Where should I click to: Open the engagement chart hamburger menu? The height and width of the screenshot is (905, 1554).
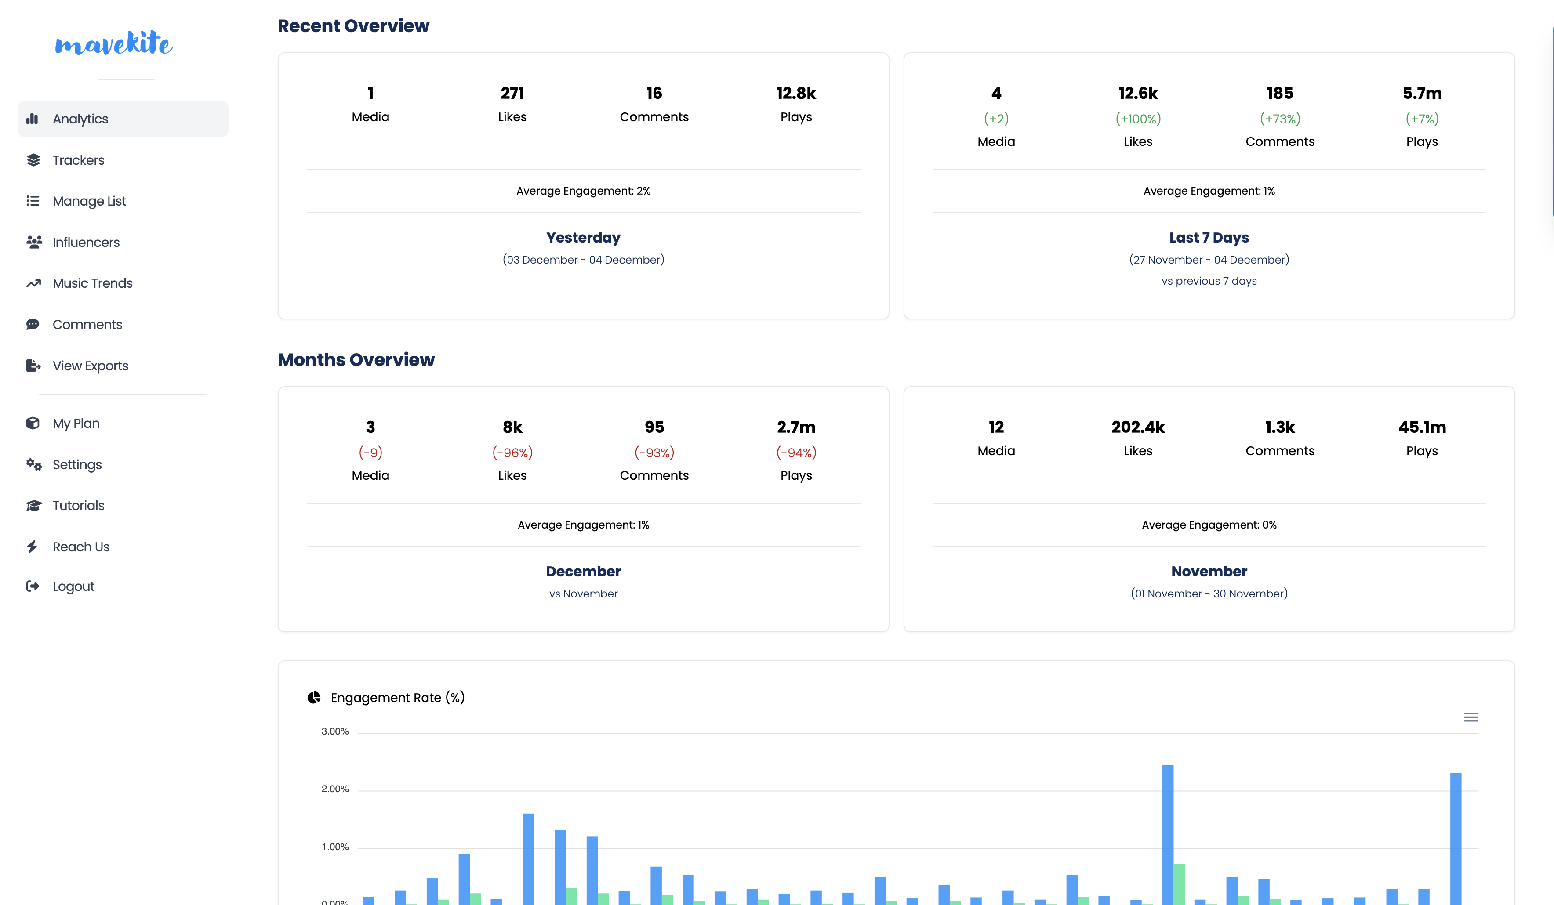pyautogui.click(x=1471, y=717)
